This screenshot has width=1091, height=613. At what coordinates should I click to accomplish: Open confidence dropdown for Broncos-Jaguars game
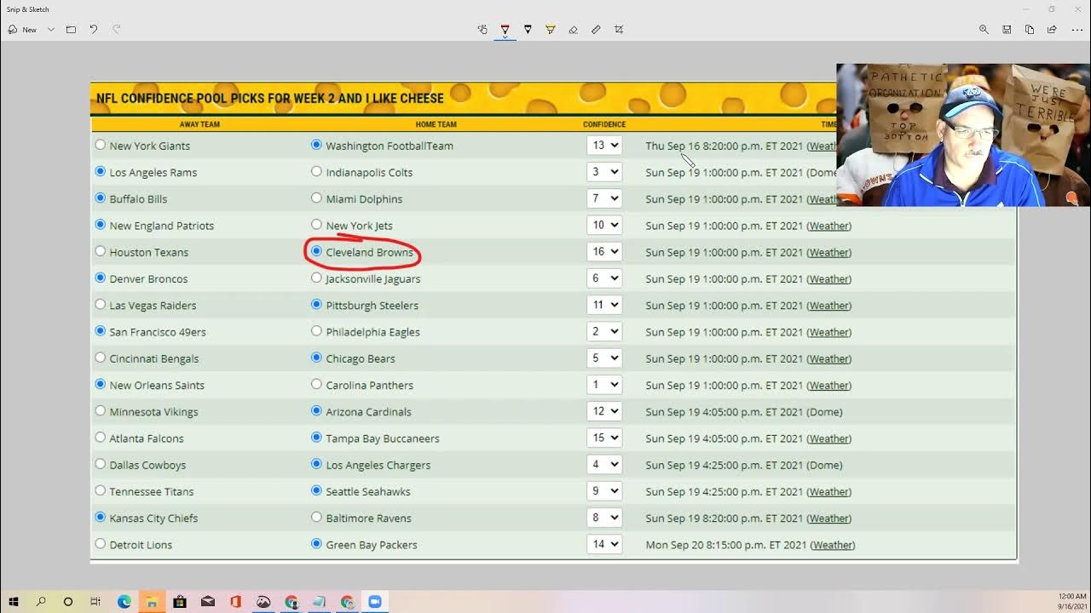(x=604, y=278)
